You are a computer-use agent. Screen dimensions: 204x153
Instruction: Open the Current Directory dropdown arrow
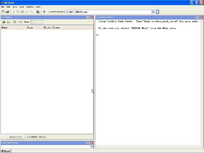pyautogui.click(x=153, y=12)
